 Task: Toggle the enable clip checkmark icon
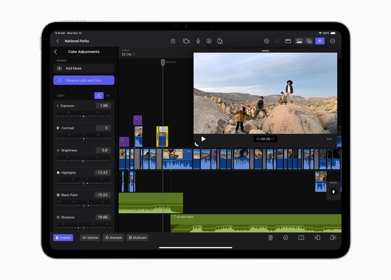(x=286, y=238)
